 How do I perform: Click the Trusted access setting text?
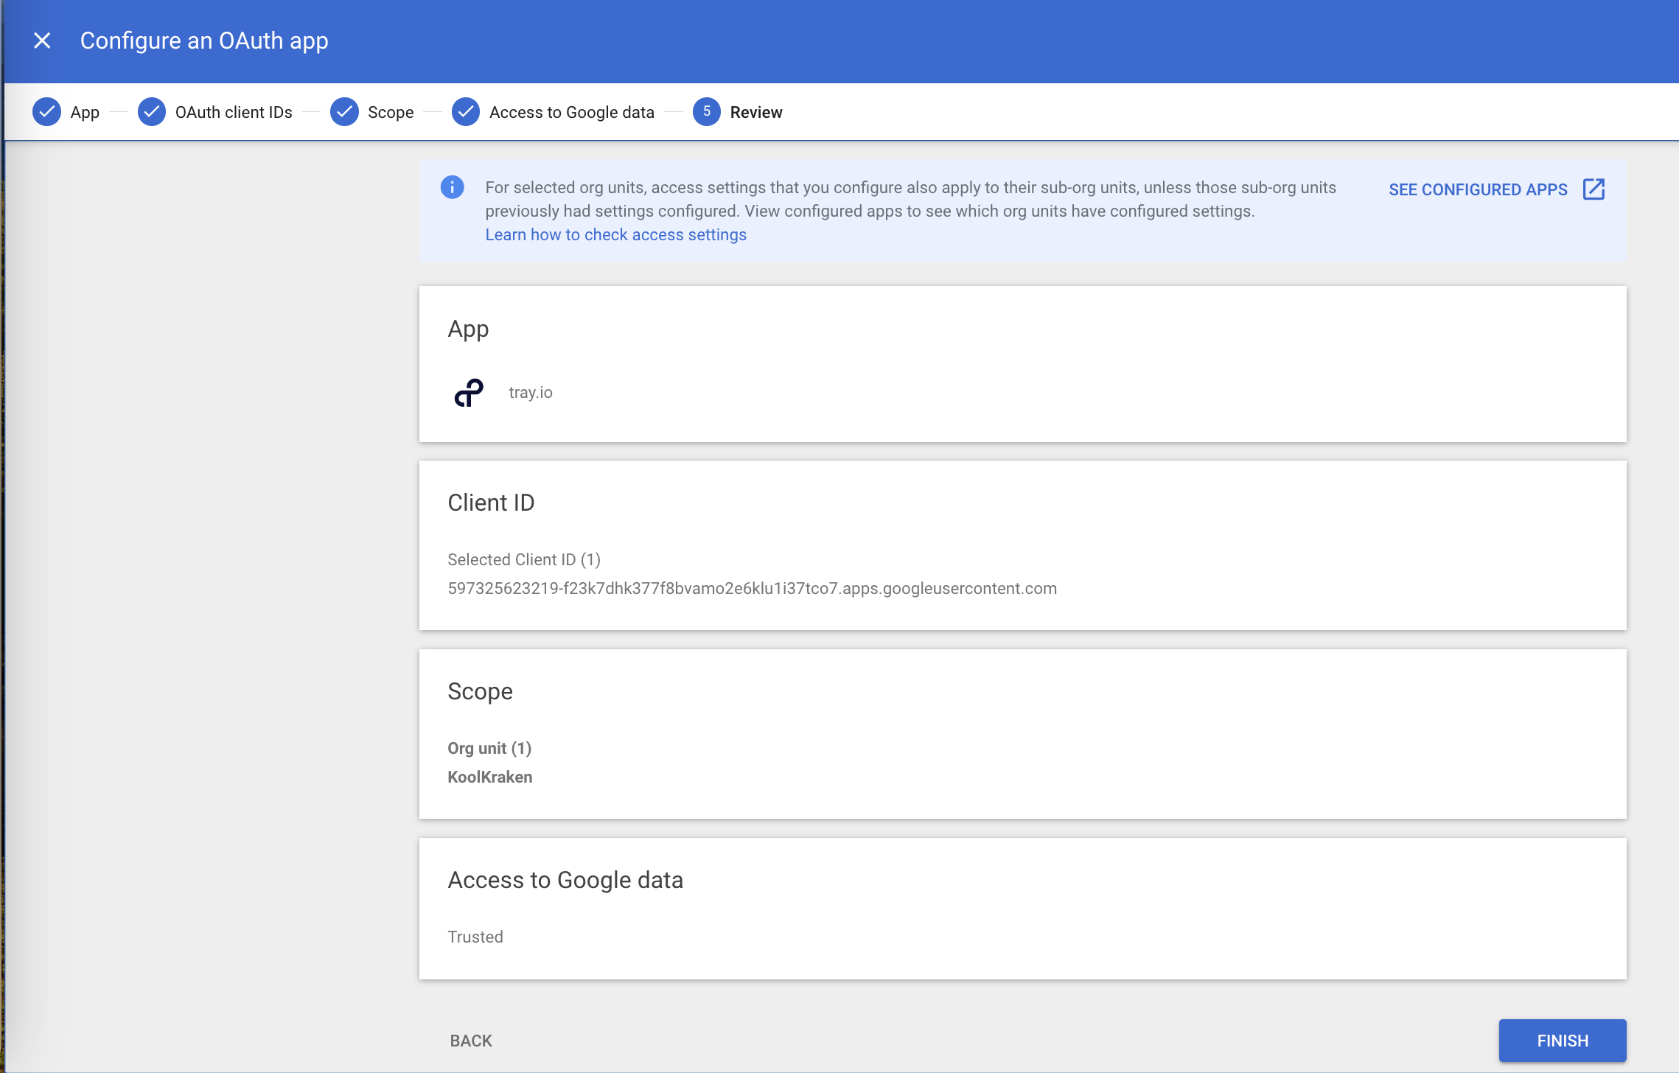tap(475, 936)
